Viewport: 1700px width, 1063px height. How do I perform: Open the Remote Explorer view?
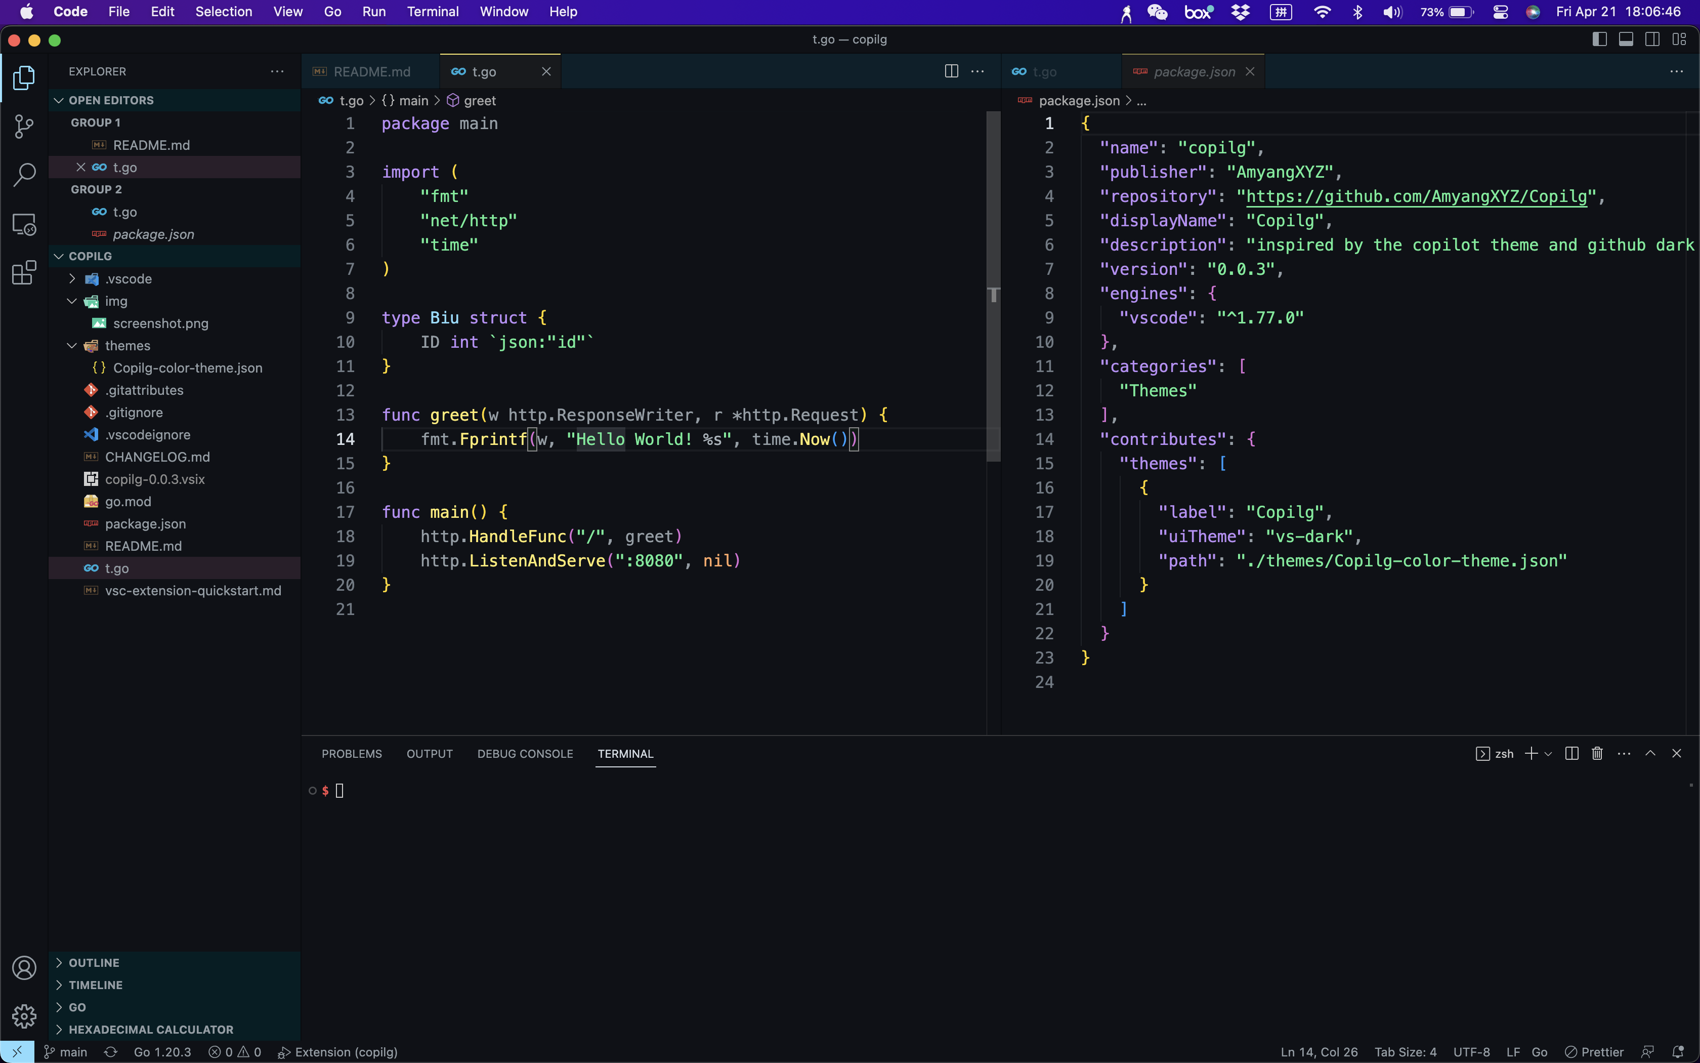24,224
